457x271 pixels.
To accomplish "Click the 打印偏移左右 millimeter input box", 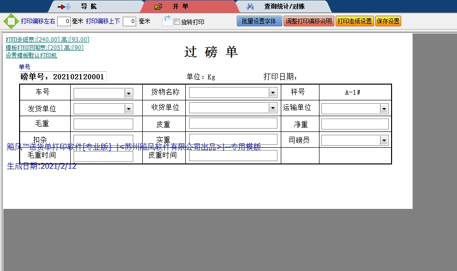I will pyautogui.click(x=64, y=22).
